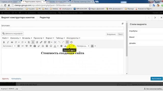Insert a numbered list
The image size is (163, 91).
[22, 42]
